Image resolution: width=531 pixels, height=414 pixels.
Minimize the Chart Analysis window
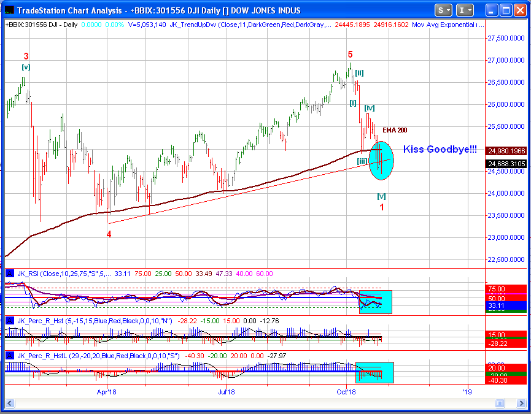(x=492, y=10)
